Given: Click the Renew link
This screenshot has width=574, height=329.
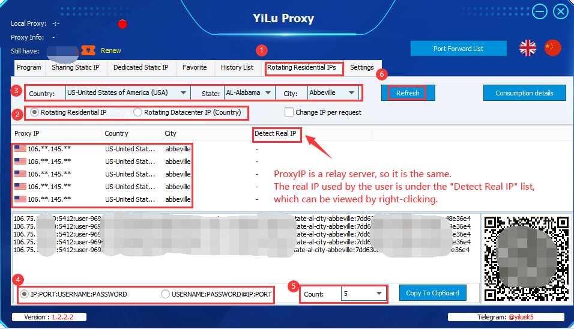Looking at the screenshot, I should (x=111, y=50).
